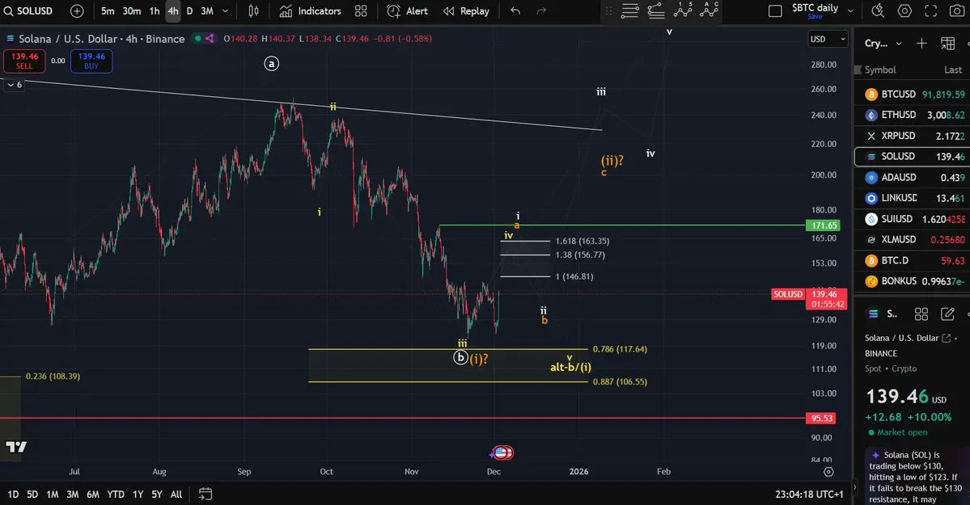
Task: Toggle fullscreen mode
Action: (930, 11)
